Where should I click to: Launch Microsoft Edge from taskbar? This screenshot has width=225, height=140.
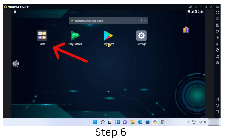point(140,122)
